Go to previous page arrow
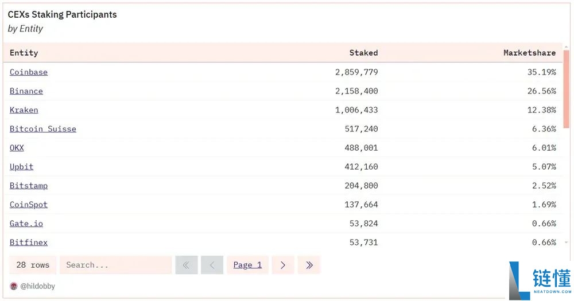This screenshot has height=301, width=574. pyautogui.click(x=212, y=265)
